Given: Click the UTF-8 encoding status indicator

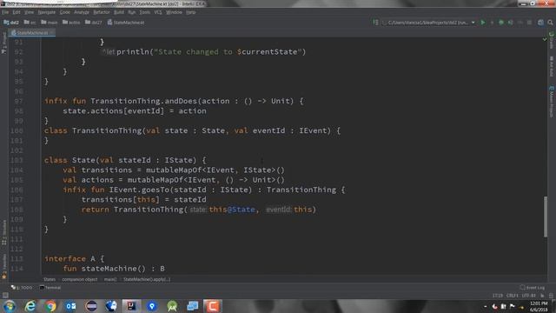Looking at the screenshot, I should click(528, 296).
